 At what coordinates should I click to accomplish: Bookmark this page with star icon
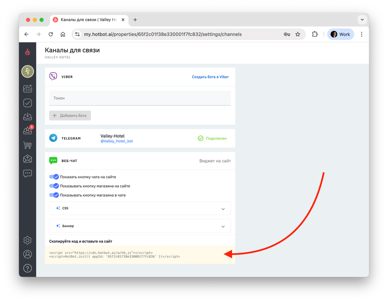(298, 34)
